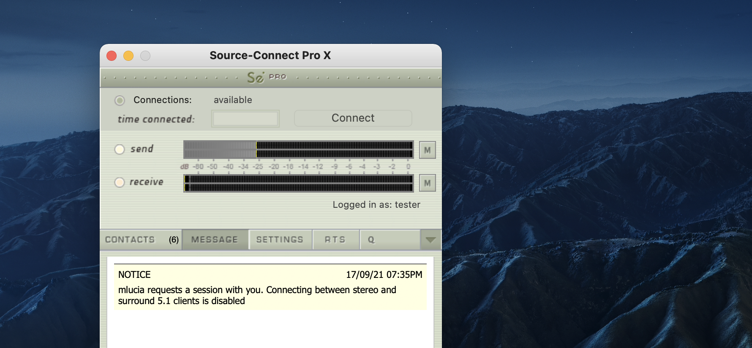This screenshot has height=348, width=752.
Task: Minimize the Source-Connect window
Action: (128, 56)
